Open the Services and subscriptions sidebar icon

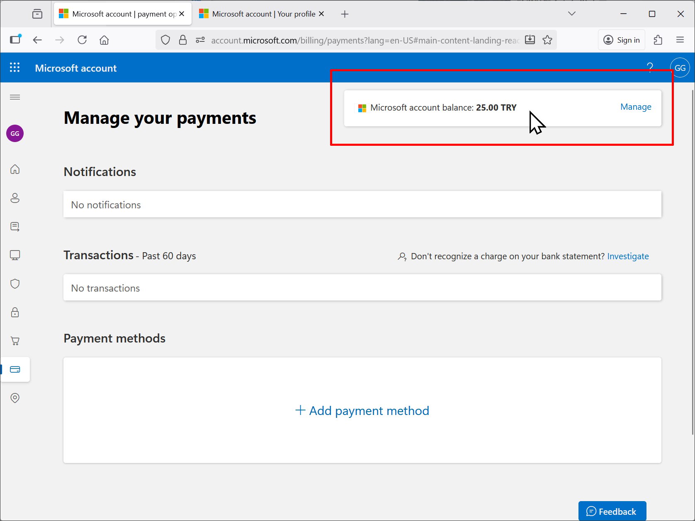(15, 227)
